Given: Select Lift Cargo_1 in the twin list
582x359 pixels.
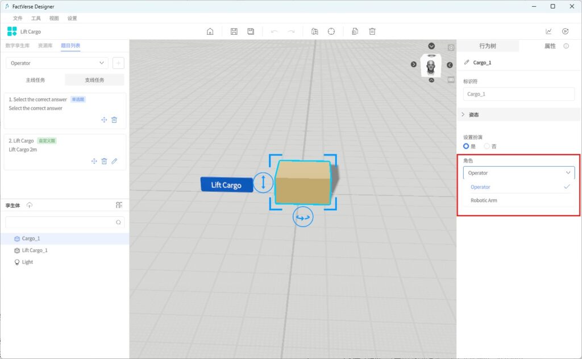Looking at the screenshot, I should [35, 250].
